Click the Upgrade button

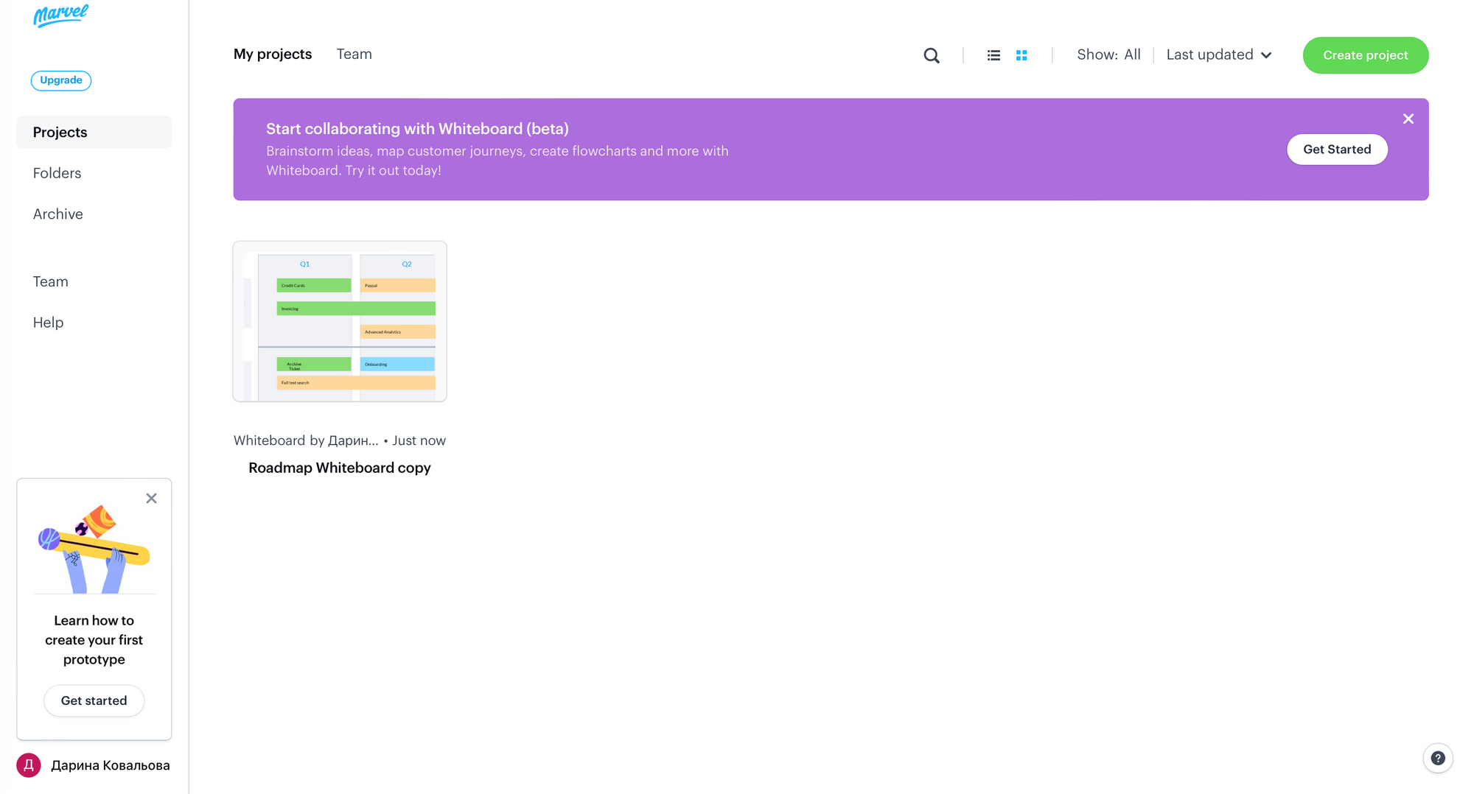coord(61,80)
